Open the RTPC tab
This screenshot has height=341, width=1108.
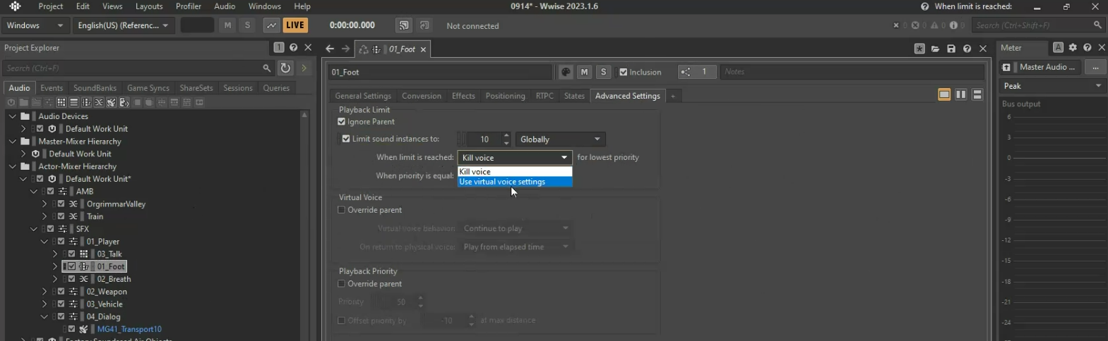(x=544, y=96)
